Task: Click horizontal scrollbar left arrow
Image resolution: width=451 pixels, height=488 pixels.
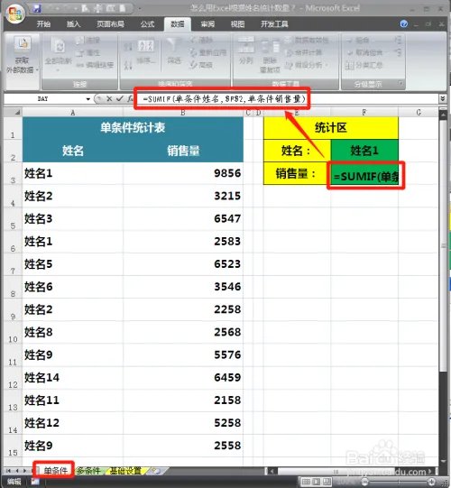Action: 272,471
